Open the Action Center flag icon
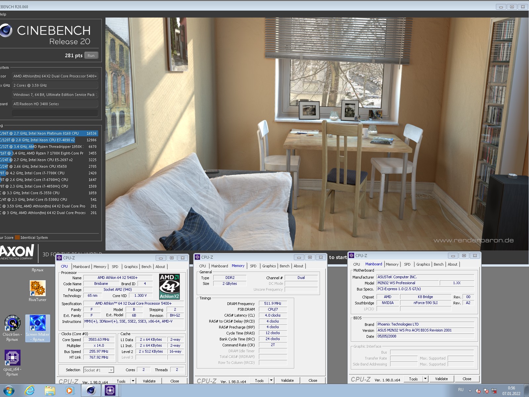 click(486, 391)
